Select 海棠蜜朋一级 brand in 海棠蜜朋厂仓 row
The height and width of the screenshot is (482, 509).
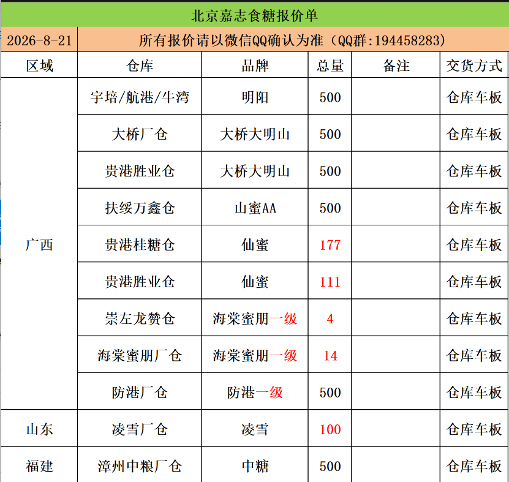(255, 355)
